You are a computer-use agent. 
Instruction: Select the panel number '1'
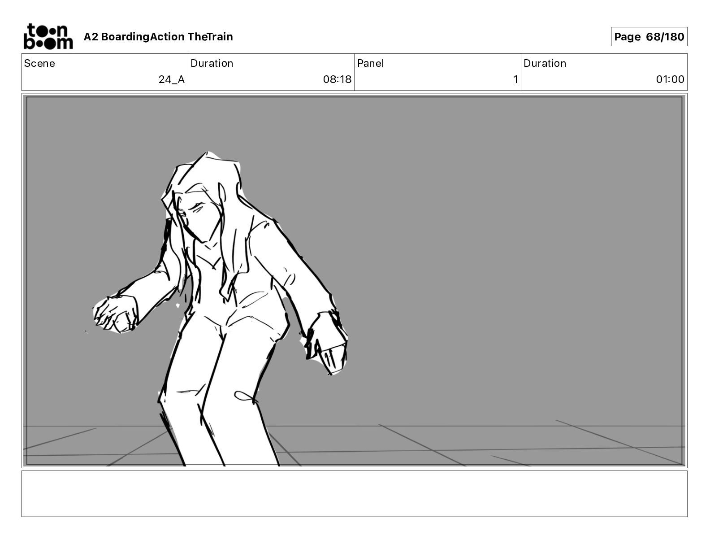point(515,79)
